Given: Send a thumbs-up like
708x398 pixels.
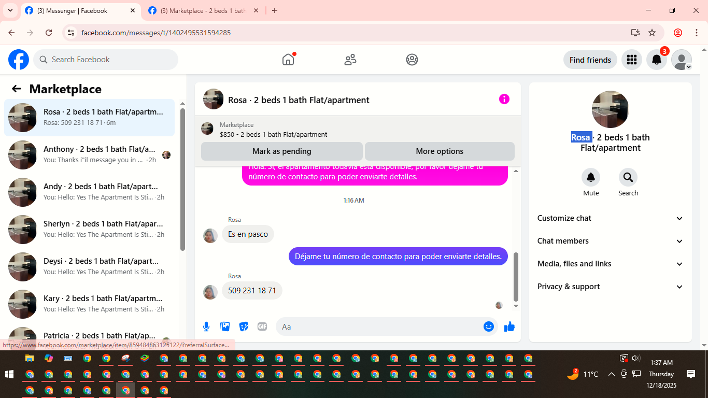Looking at the screenshot, I should (509, 326).
